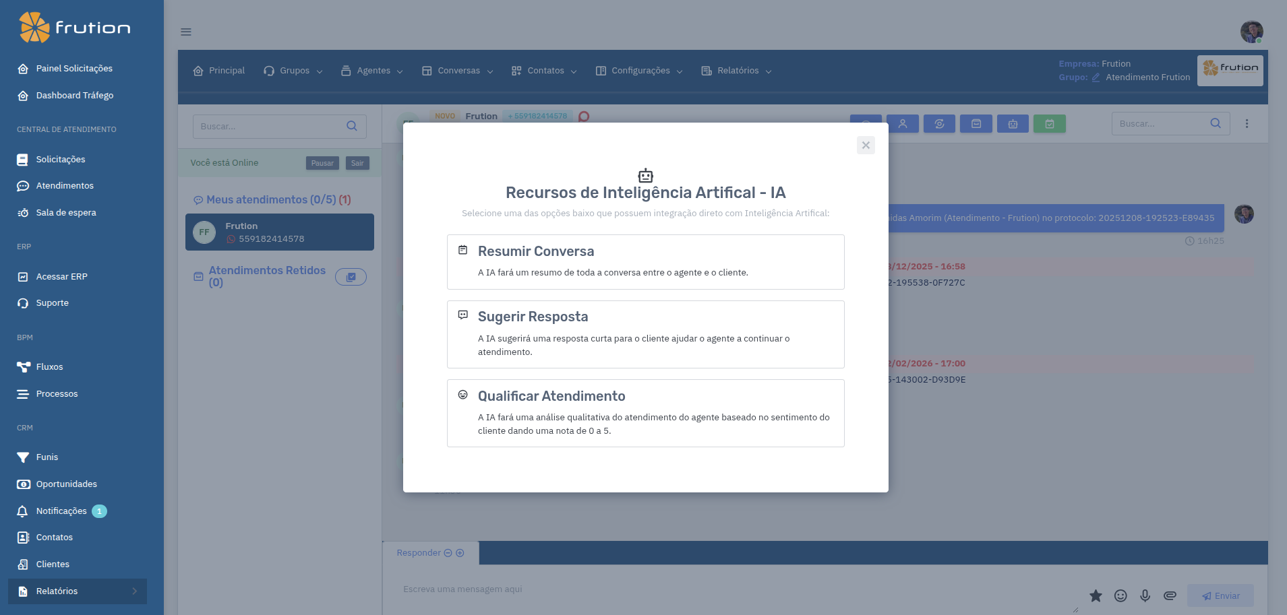Open quick replies via the star icon
Viewport: 1287px width, 615px height.
tap(1096, 595)
